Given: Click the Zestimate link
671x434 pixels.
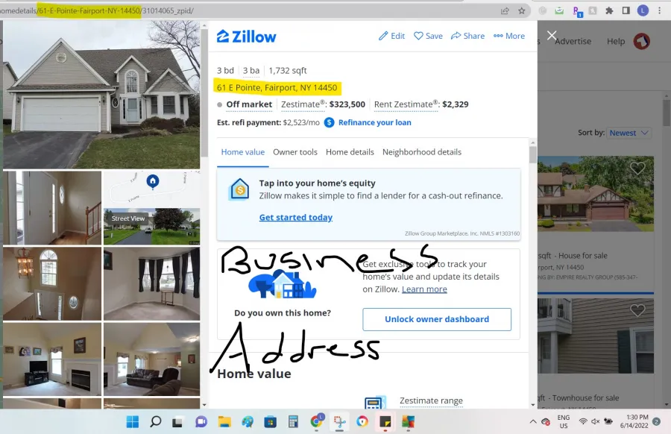Looking at the screenshot, I should tap(303, 104).
